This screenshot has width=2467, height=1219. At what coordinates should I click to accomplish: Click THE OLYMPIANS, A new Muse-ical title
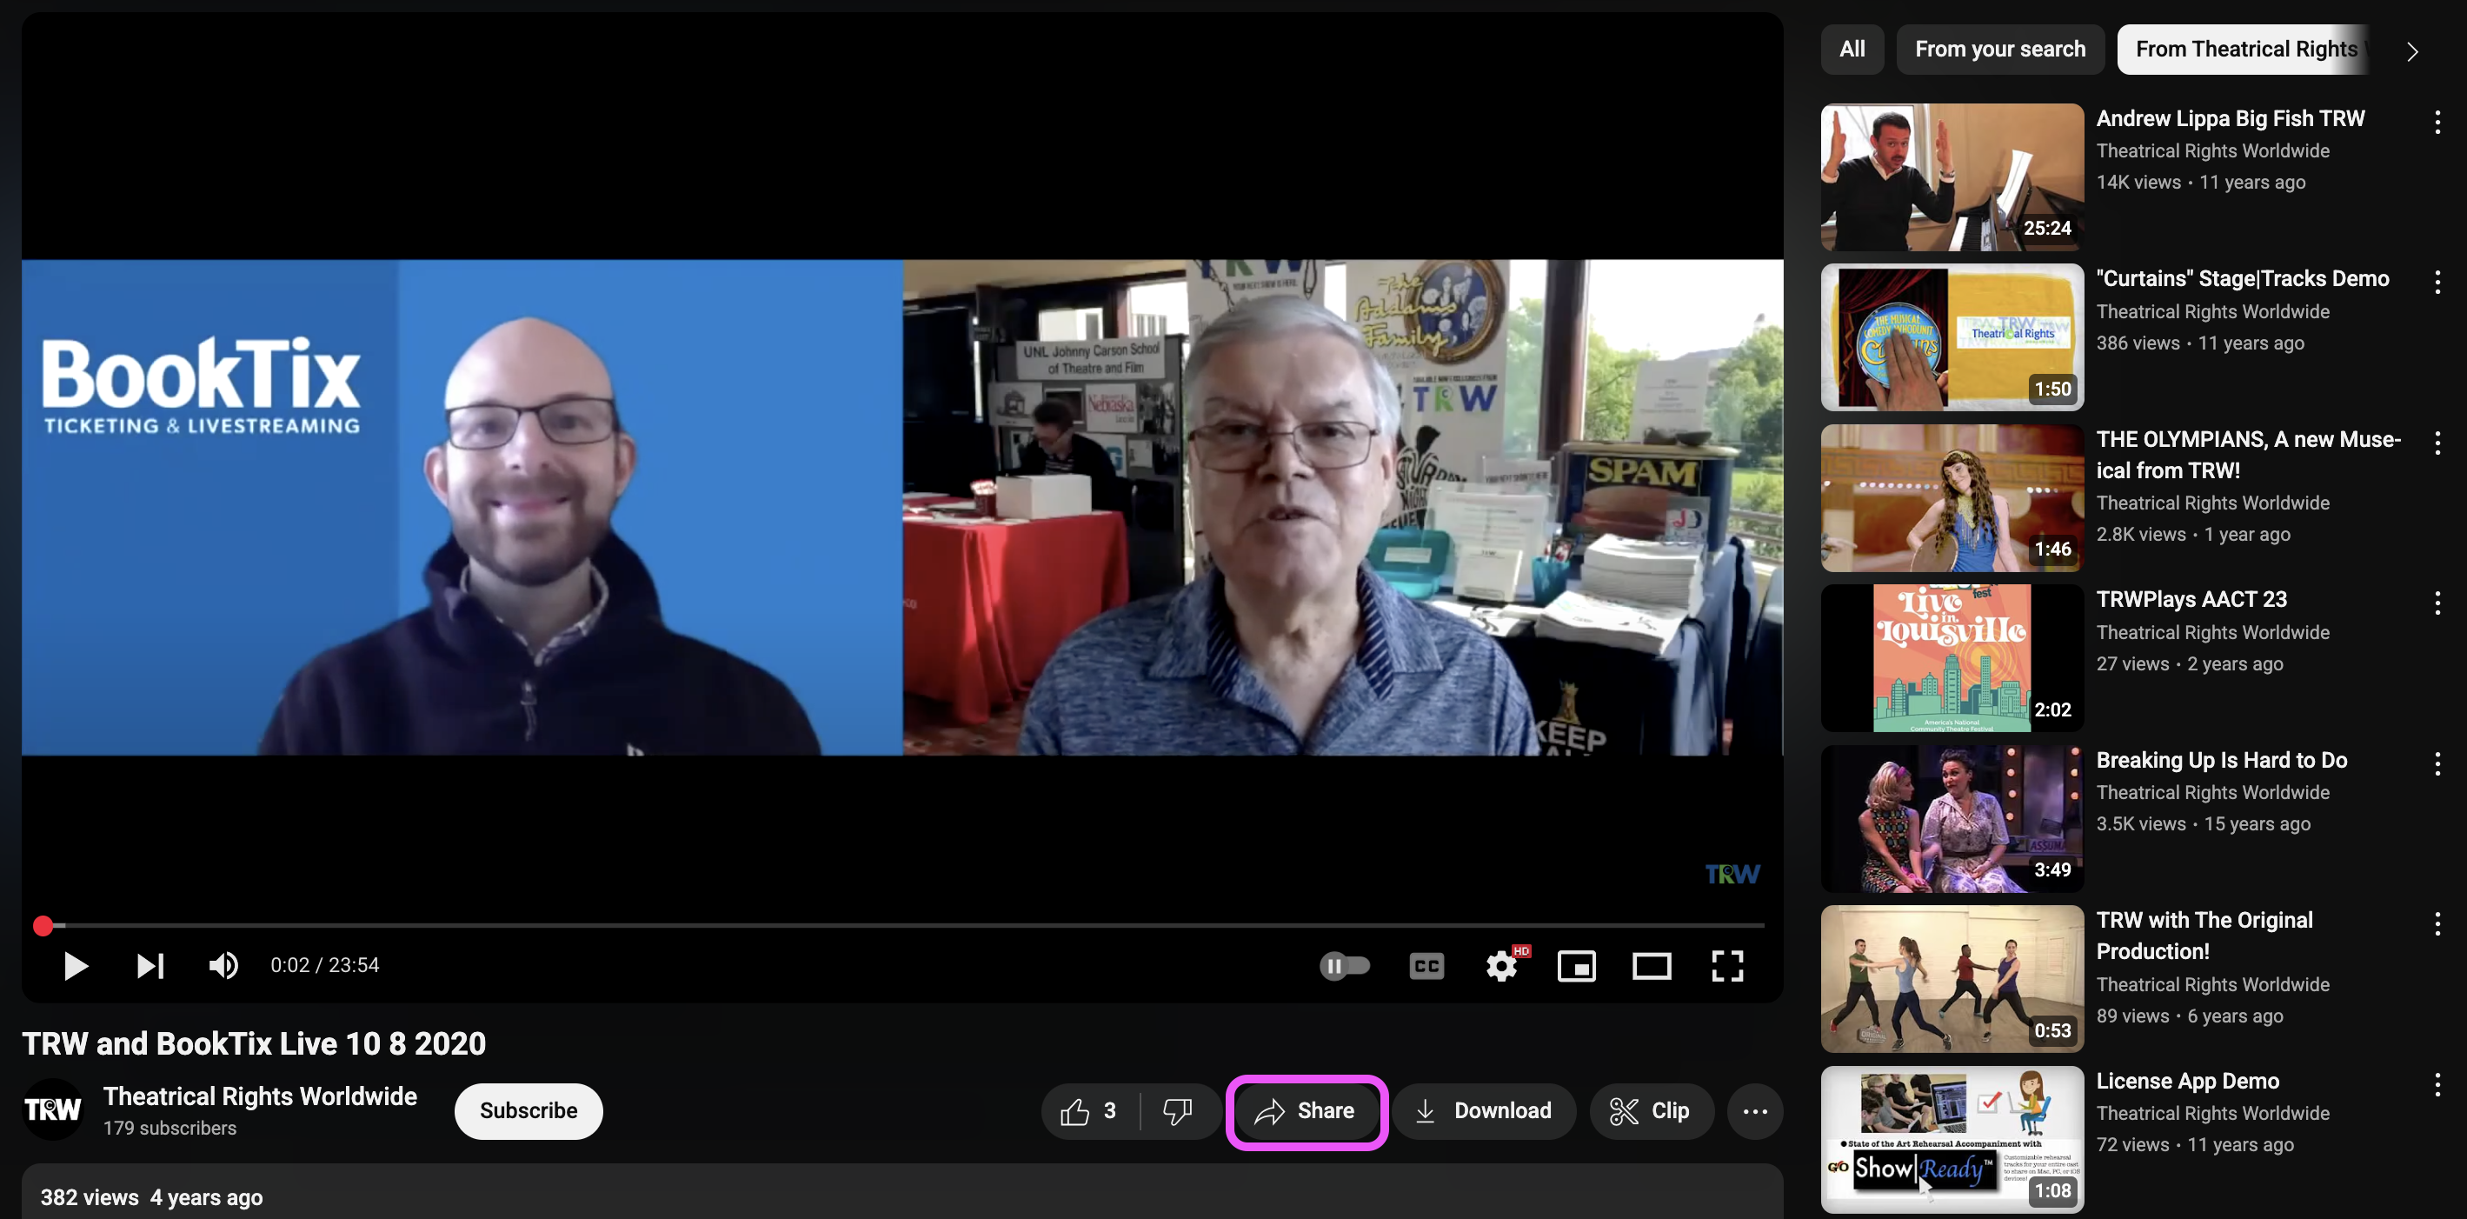(x=2248, y=455)
